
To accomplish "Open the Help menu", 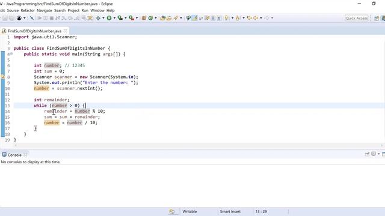I will [x=111, y=11].
